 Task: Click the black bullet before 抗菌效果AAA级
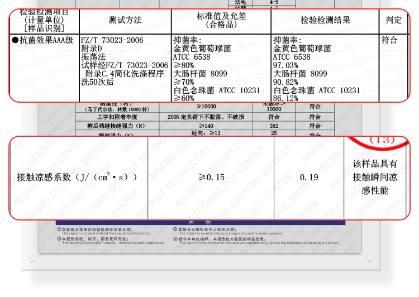(x=15, y=41)
